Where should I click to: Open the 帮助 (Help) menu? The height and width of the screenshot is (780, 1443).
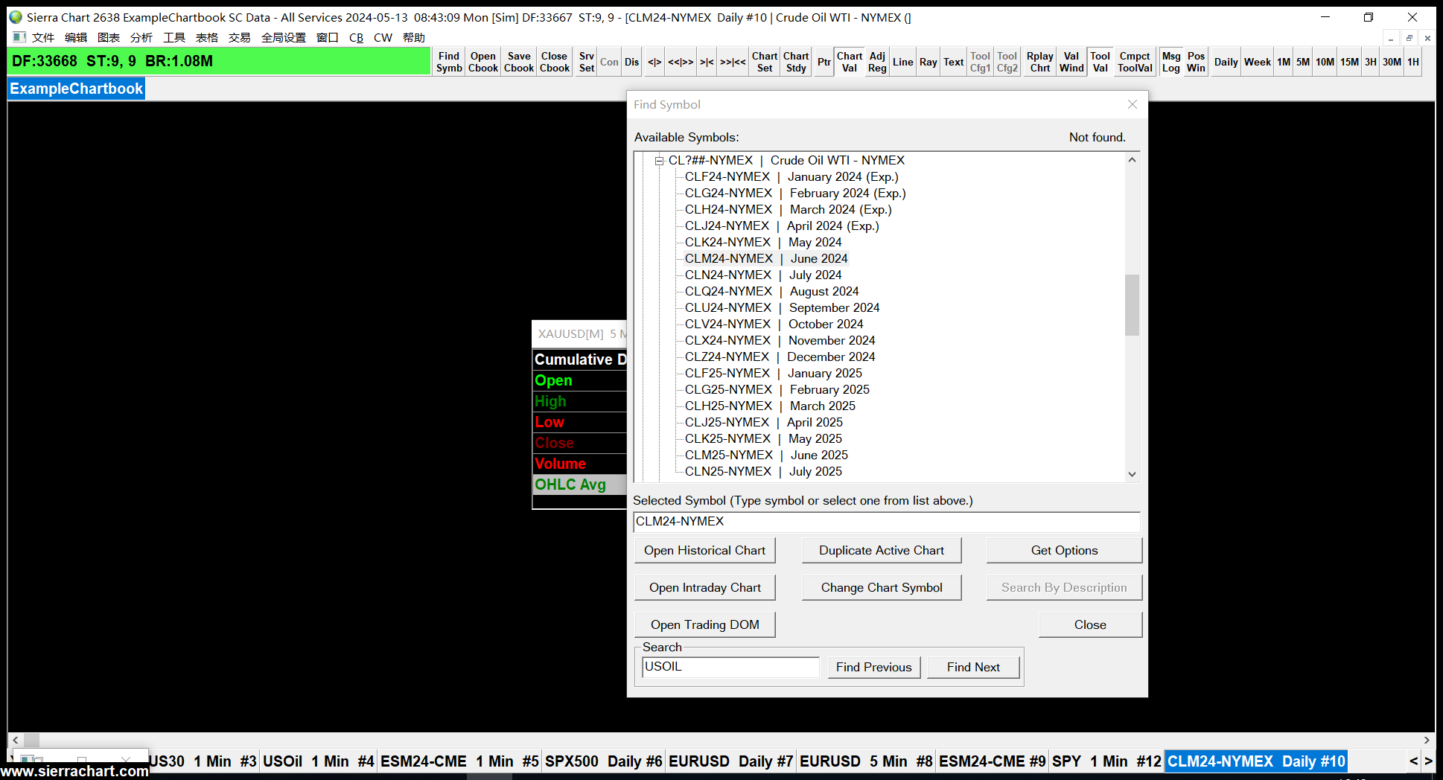[414, 38]
